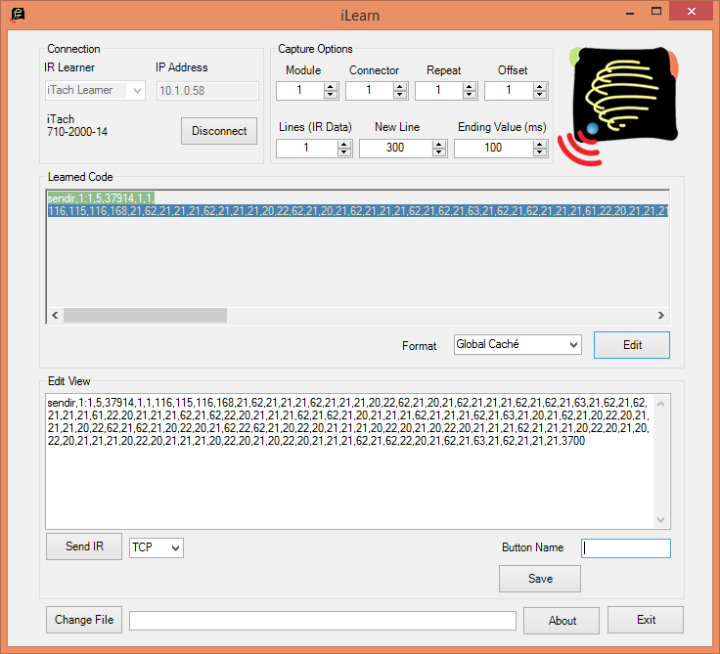Click the Change File button
This screenshot has width=720, height=654.
tap(84, 620)
